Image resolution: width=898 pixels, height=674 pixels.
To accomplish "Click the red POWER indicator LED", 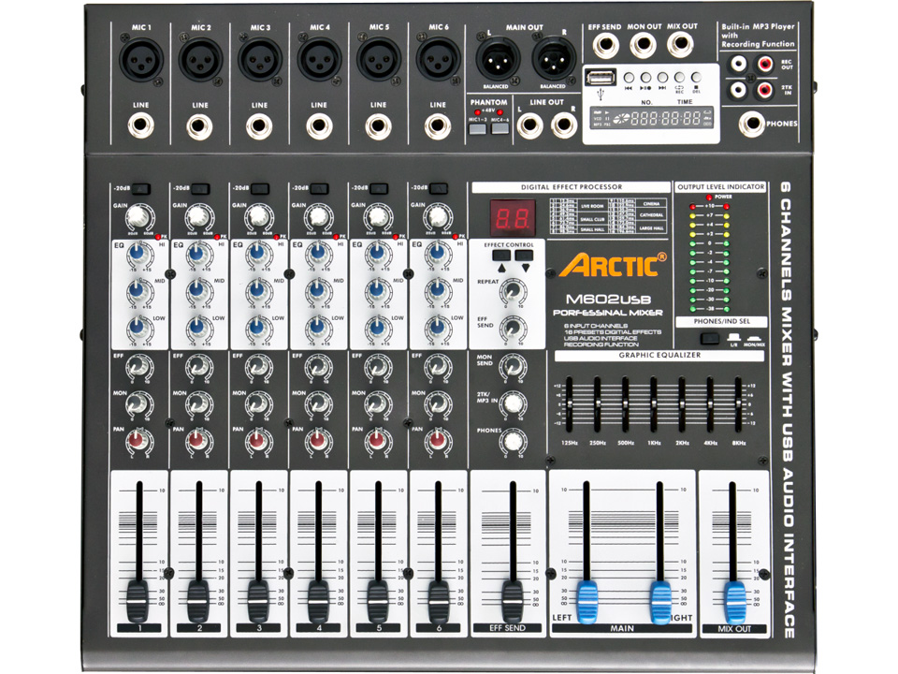I will 709,198.
